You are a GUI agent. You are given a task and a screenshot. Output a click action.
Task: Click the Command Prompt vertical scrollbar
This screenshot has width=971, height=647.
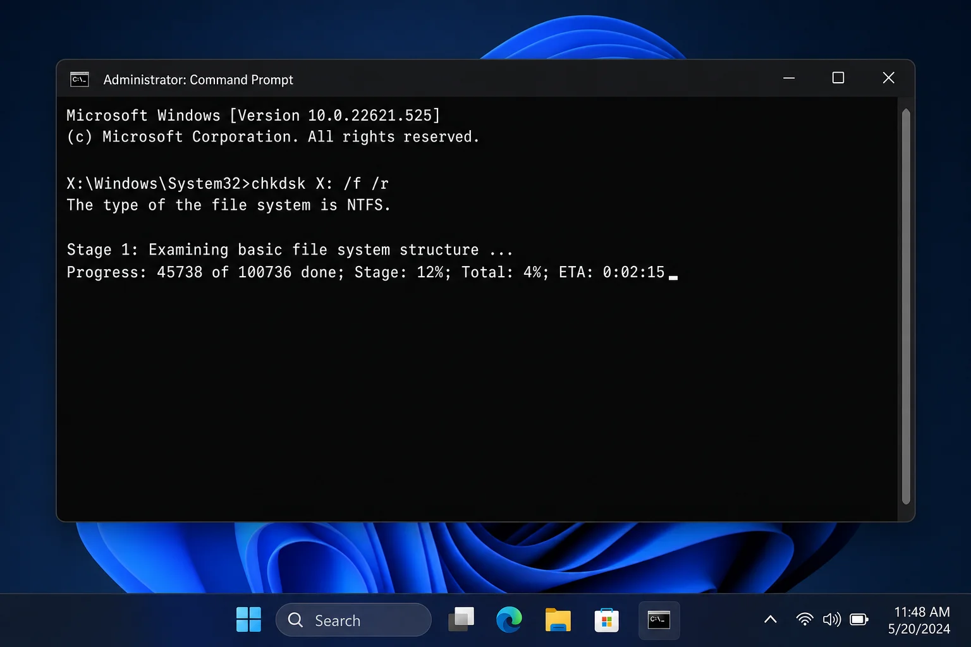pyautogui.click(x=906, y=306)
